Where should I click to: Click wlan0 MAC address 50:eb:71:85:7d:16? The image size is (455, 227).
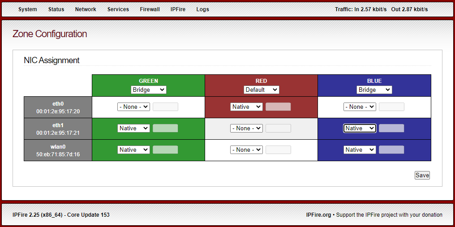[x=58, y=154]
